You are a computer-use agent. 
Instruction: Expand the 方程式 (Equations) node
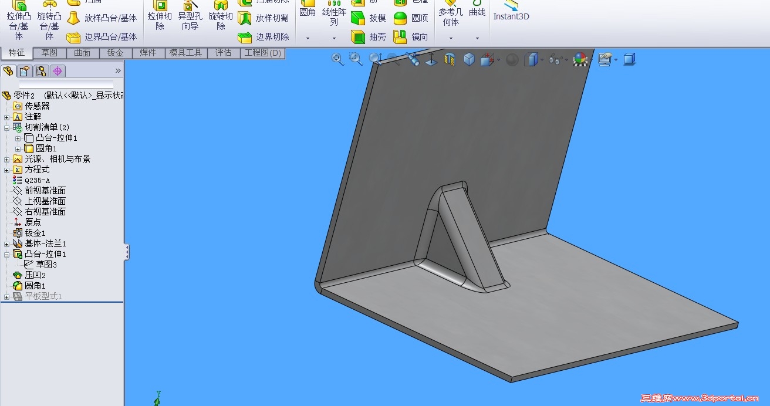coord(6,170)
